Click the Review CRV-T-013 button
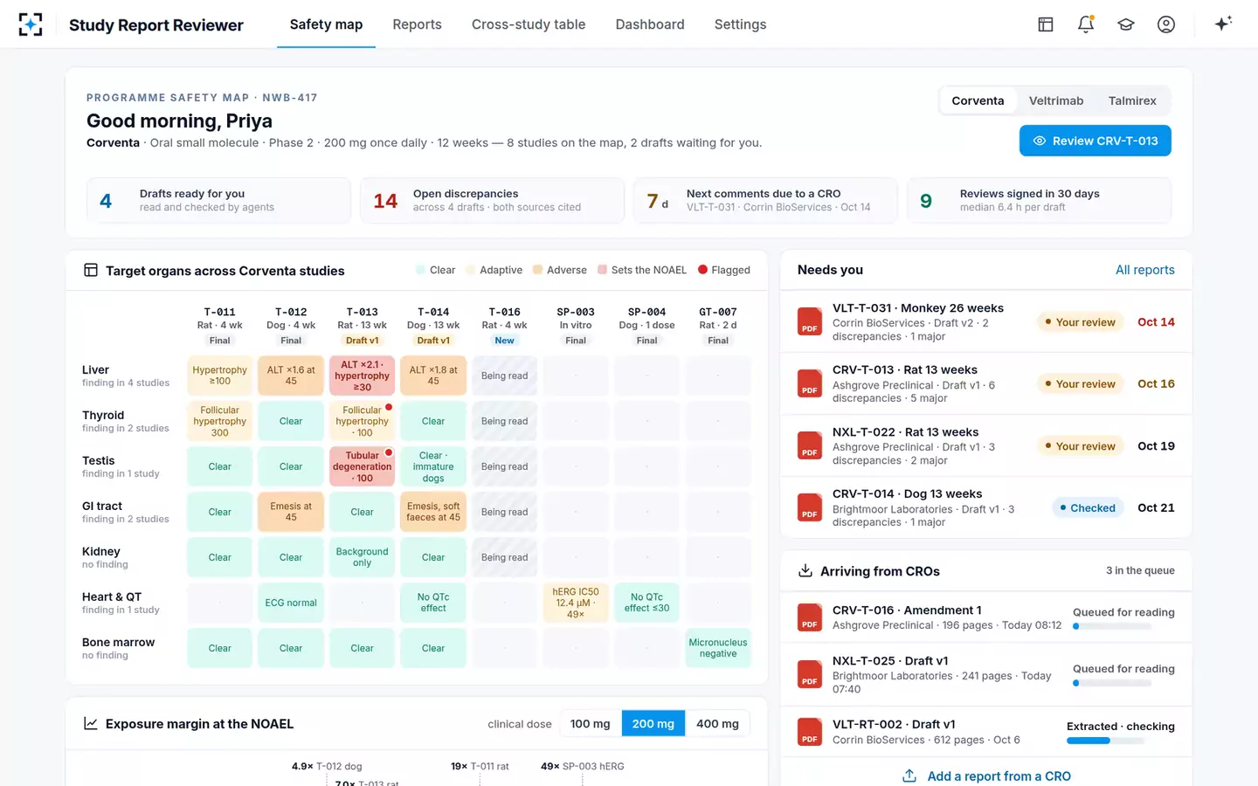1258x786 pixels. pyautogui.click(x=1096, y=141)
